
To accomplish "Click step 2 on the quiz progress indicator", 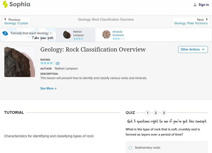I will [156, 113].
